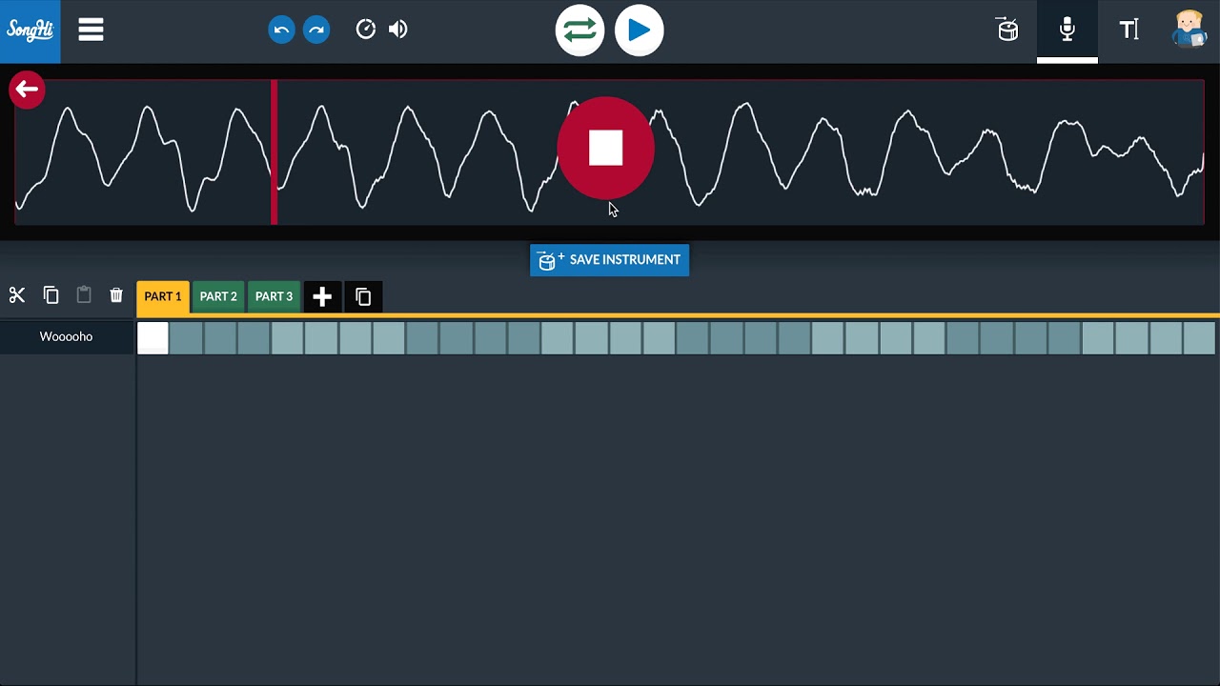
Task: Open the hamburger main menu
Action: (x=91, y=30)
